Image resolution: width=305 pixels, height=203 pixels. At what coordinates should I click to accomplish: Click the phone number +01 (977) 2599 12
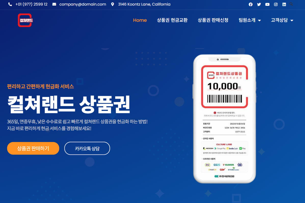point(31,4)
